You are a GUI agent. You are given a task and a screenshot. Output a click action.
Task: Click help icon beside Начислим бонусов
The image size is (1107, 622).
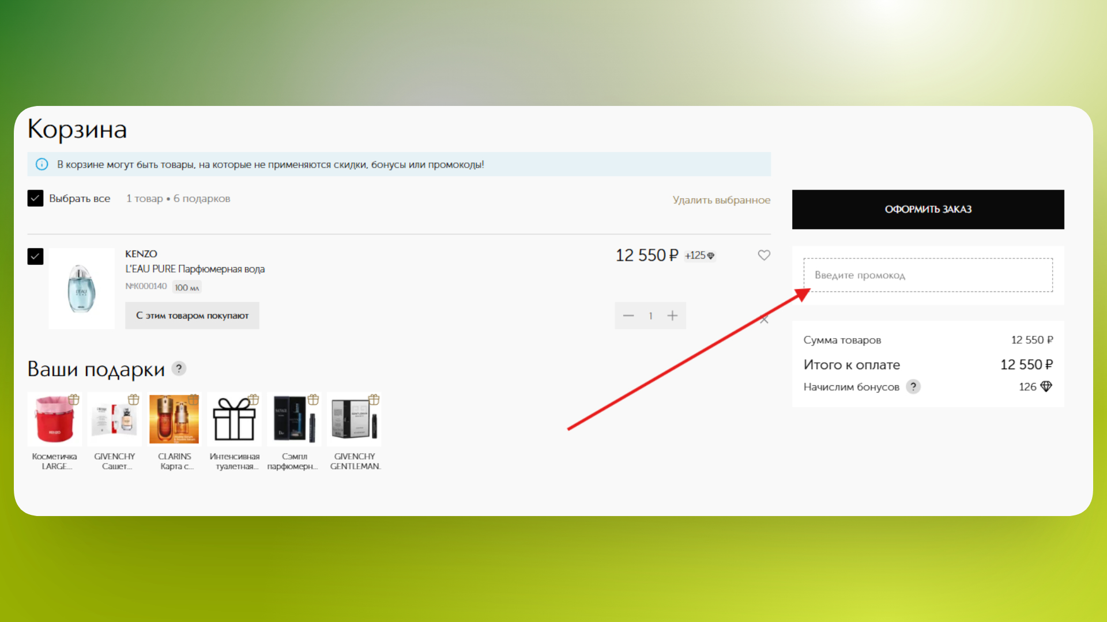tap(913, 386)
